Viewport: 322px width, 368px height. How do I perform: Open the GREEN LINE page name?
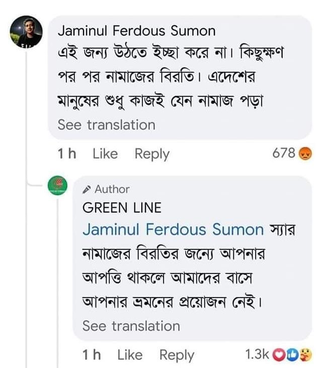coord(122,207)
